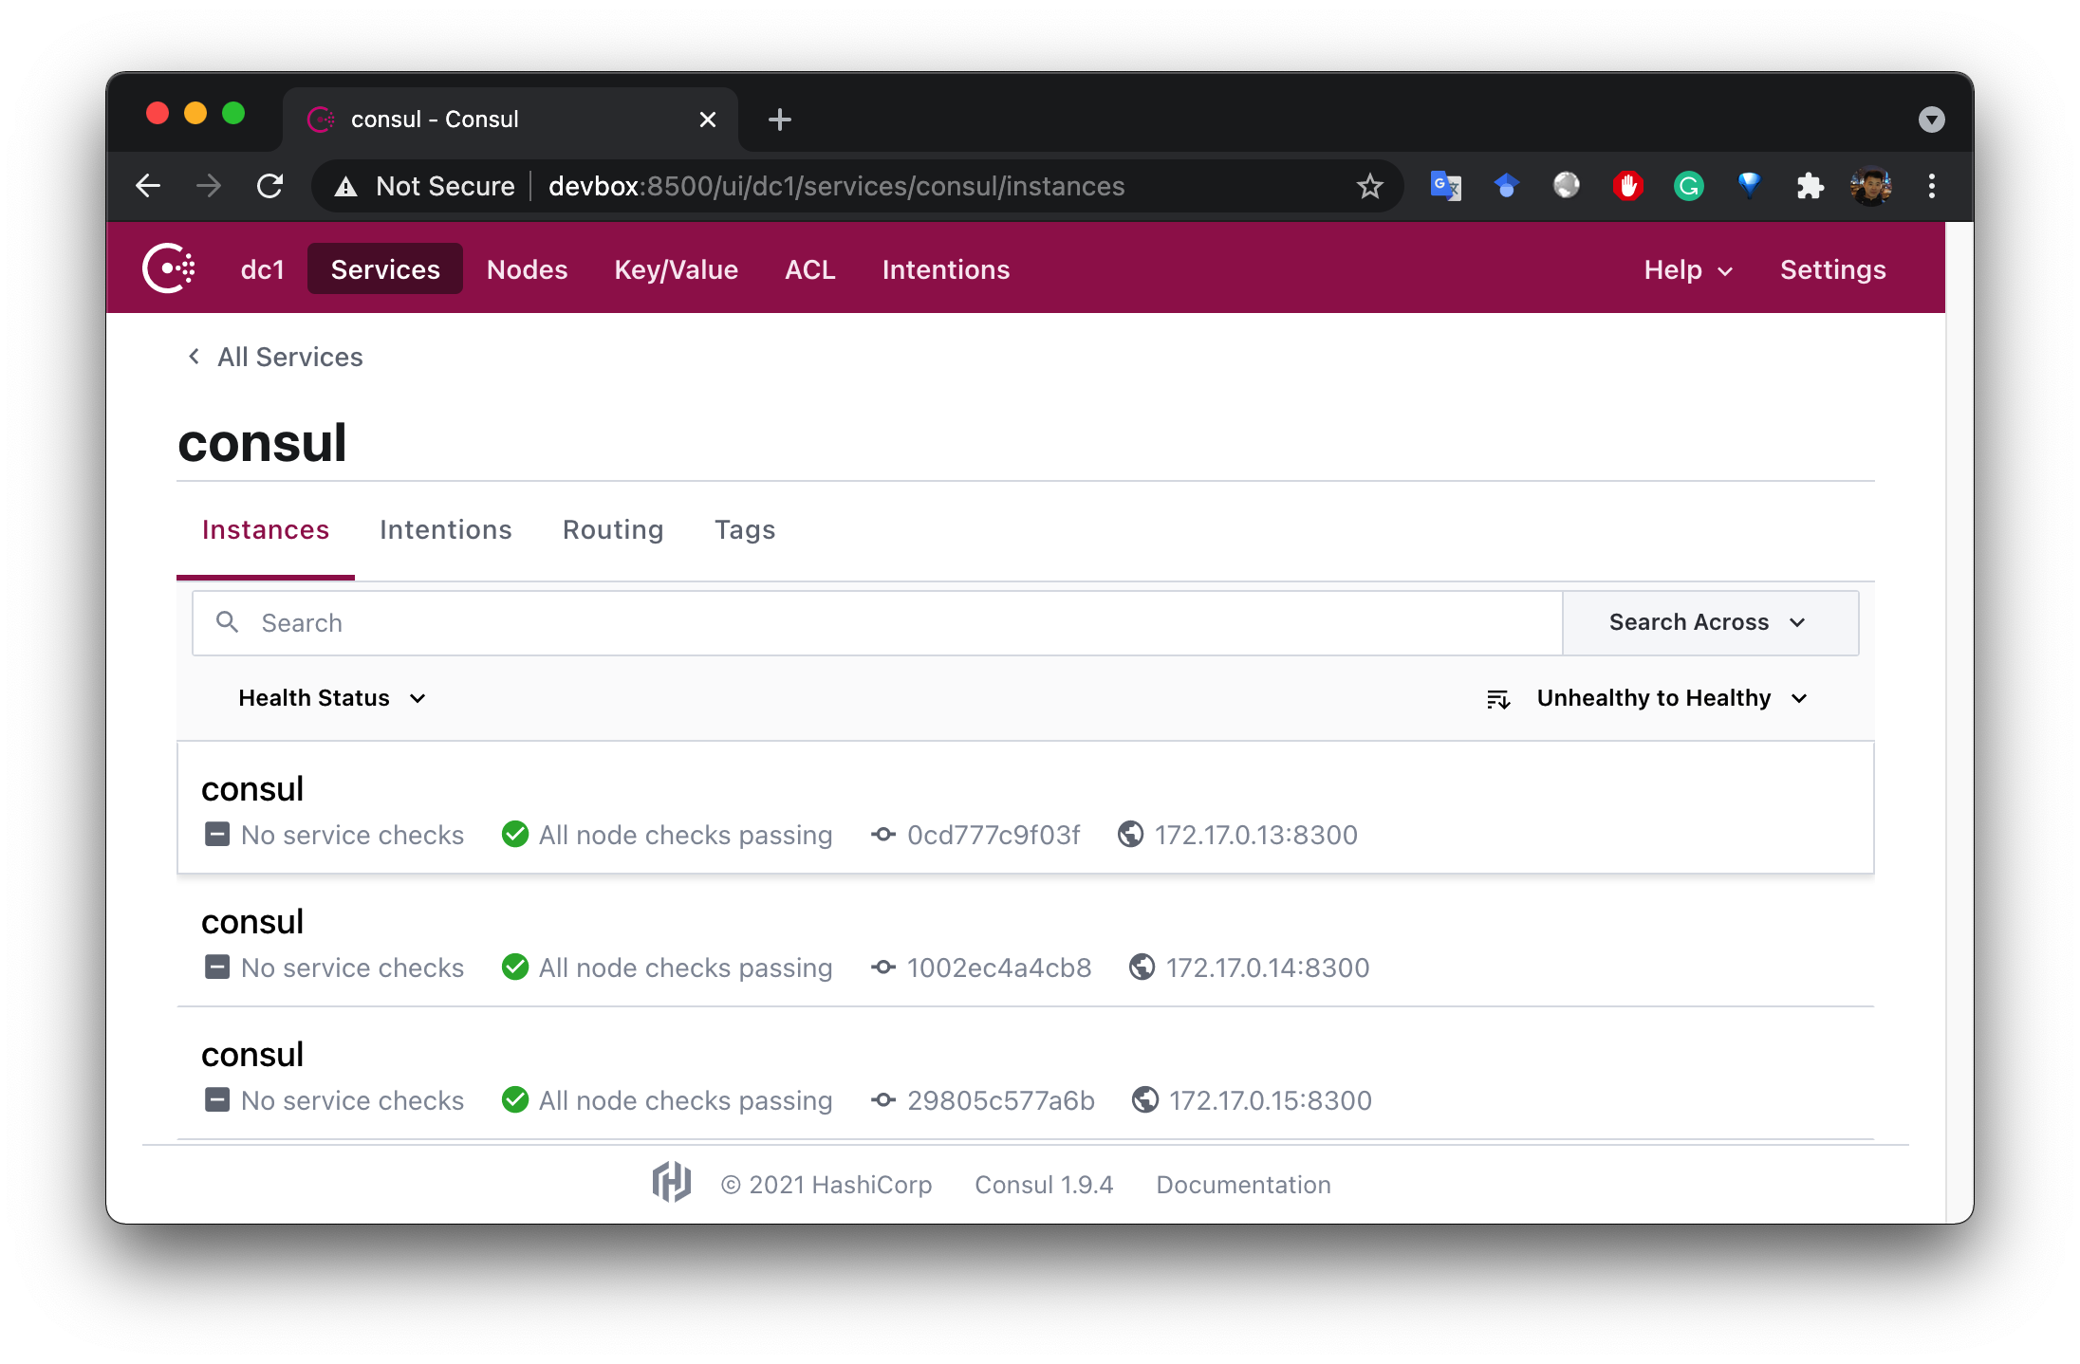Go back to All Services
The height and width of the screenshot is (1364, 2080).
tap(276, 357)
